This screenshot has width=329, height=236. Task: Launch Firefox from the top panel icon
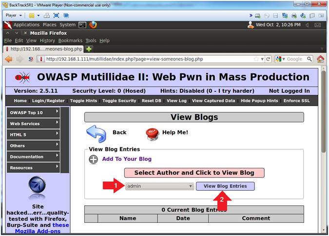click(93, 25)
